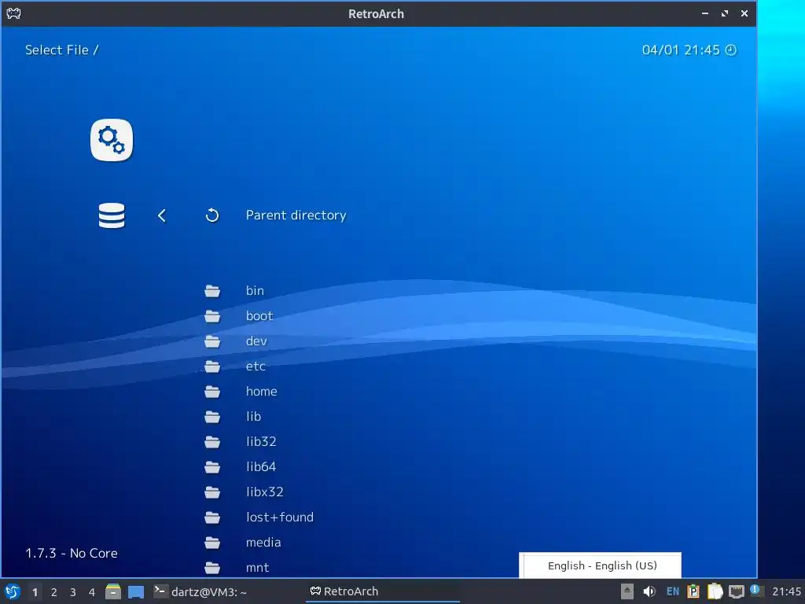Open the lib directory
Viewport: 805px width, 604px height.
click(x=254, y=417)
